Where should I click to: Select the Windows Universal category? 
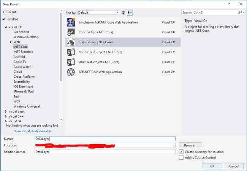pyautogui.click(x=27, y=107)
